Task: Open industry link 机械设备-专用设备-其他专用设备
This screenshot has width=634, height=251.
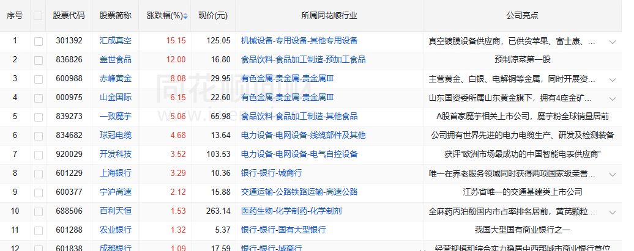Action: (x=299, y=41)
